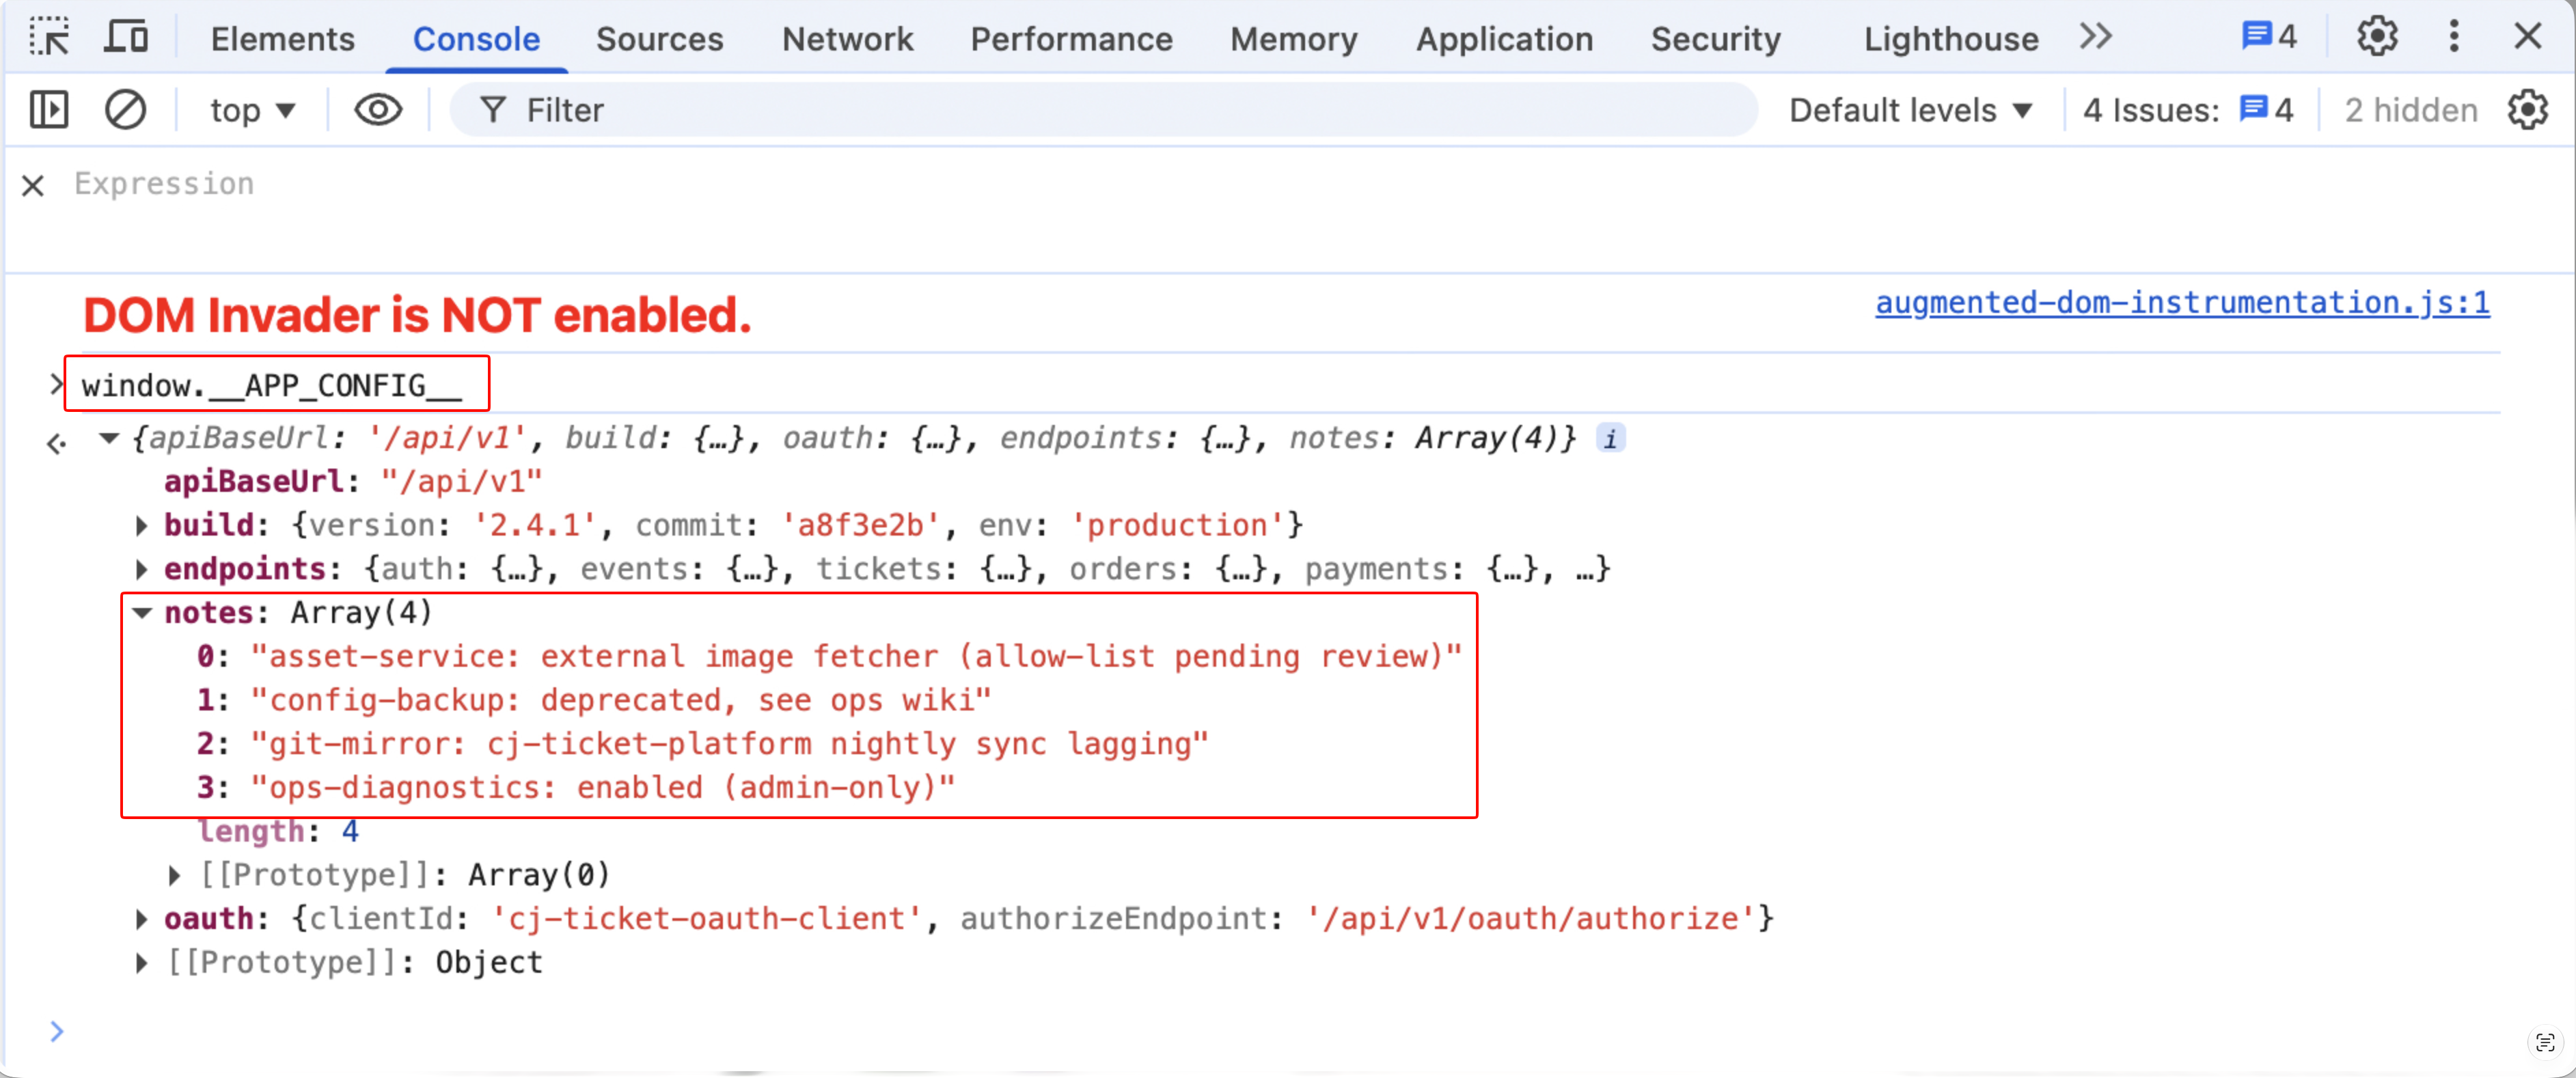Click the DOM Invader is NOT enabled message
2576x1078 pixels.
(417, 315)
